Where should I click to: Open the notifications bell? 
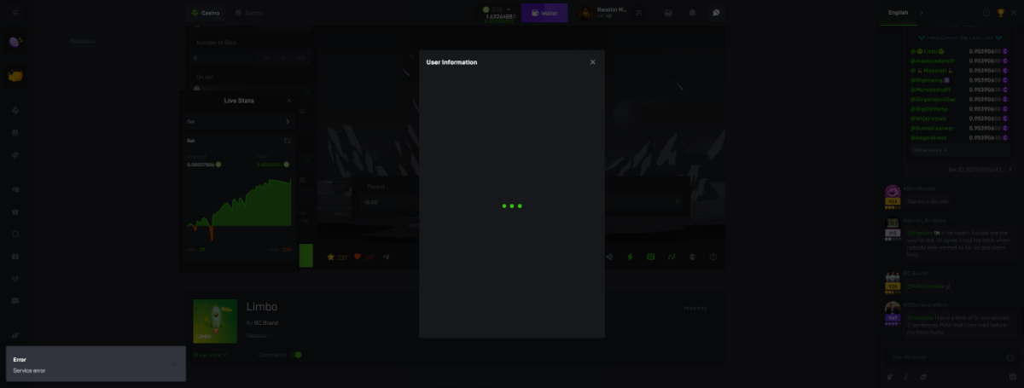pos(692,13)
